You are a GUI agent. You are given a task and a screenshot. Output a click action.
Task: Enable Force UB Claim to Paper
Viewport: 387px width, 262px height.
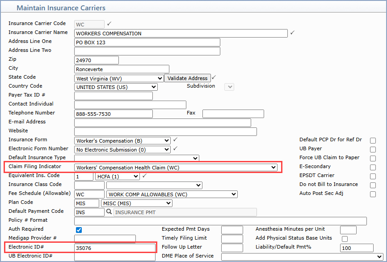tap(373, 158)
